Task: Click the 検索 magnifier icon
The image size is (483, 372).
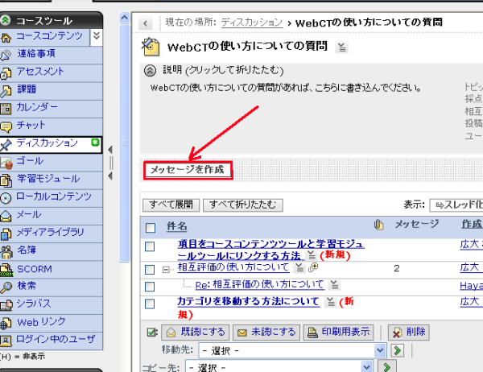Action: tap(6, 287)
